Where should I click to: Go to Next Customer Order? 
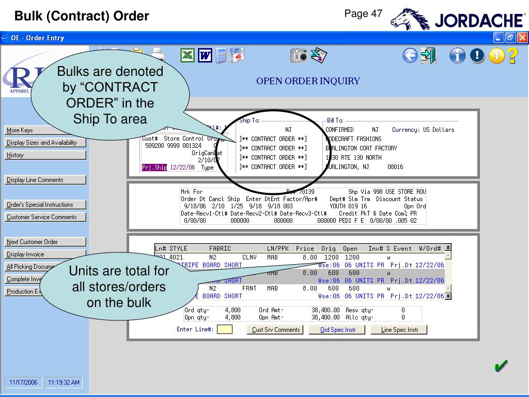(45, 242)
